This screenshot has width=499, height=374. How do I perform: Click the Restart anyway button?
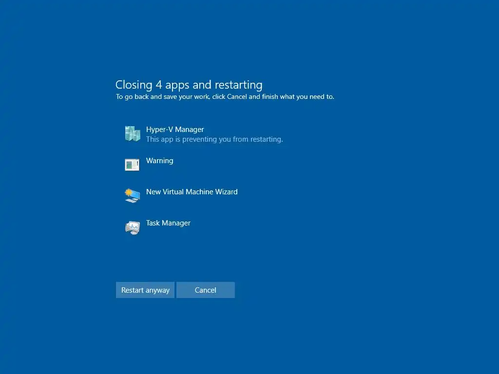click(145, 290)
